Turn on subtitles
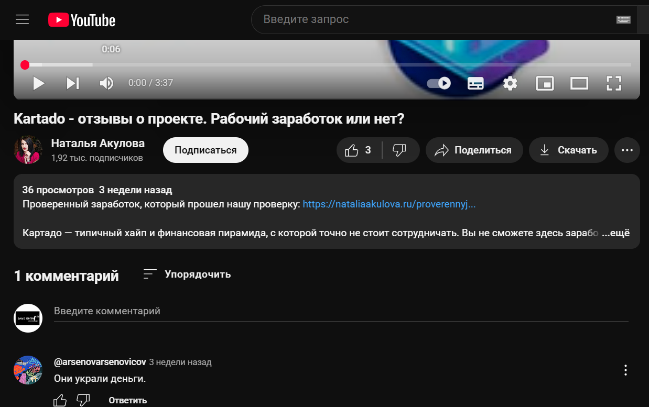The height and width of the screenshot is (407, 649). (475, 83)
